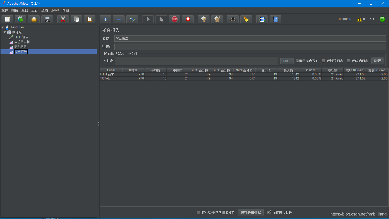Select the Test Plan flask icon
Screen dimensions: 389x219
coord(7,27)
